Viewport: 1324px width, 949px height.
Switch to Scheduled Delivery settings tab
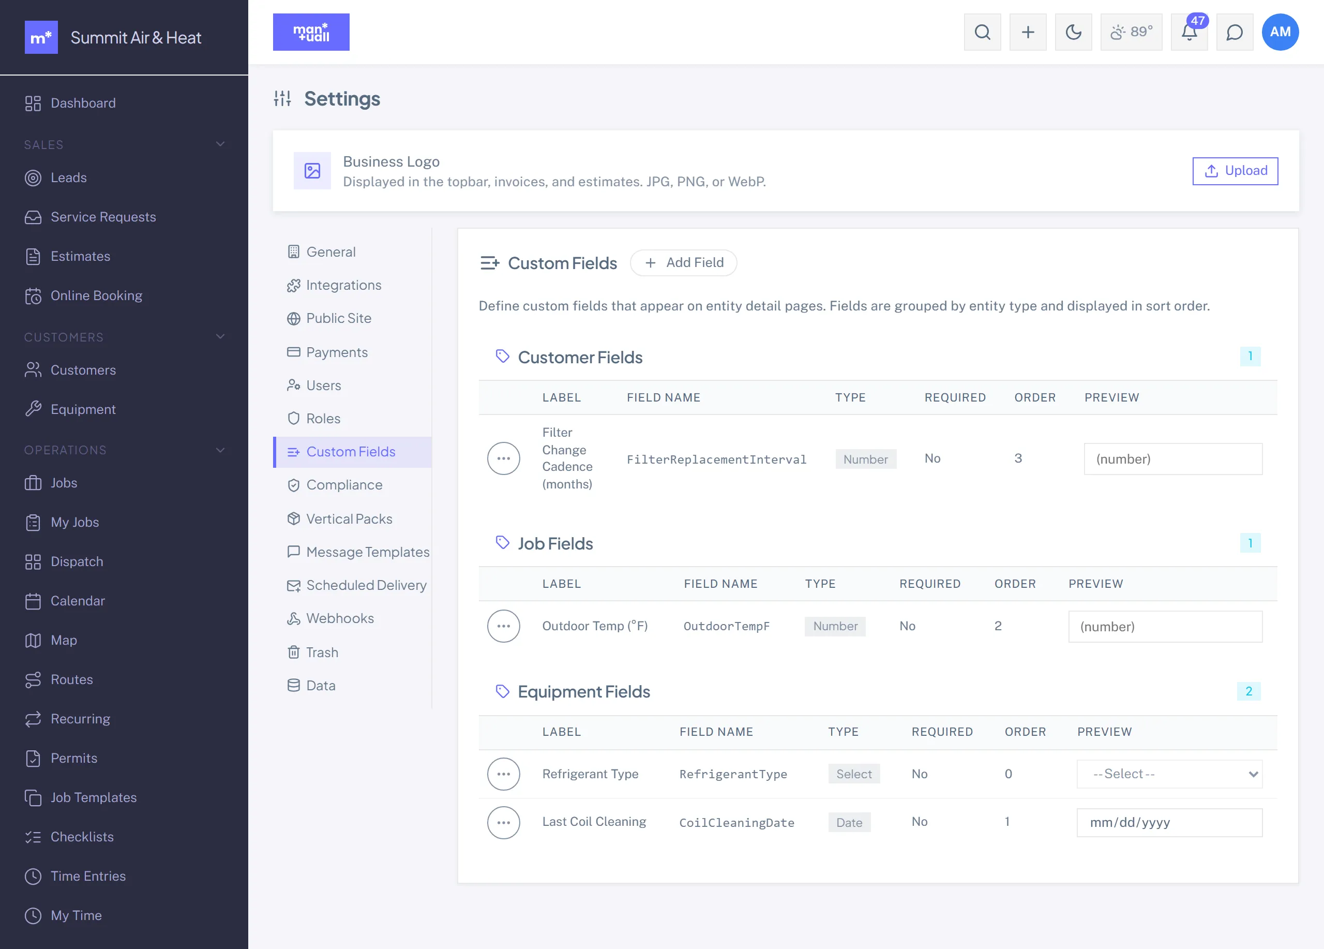pos(353,586)
